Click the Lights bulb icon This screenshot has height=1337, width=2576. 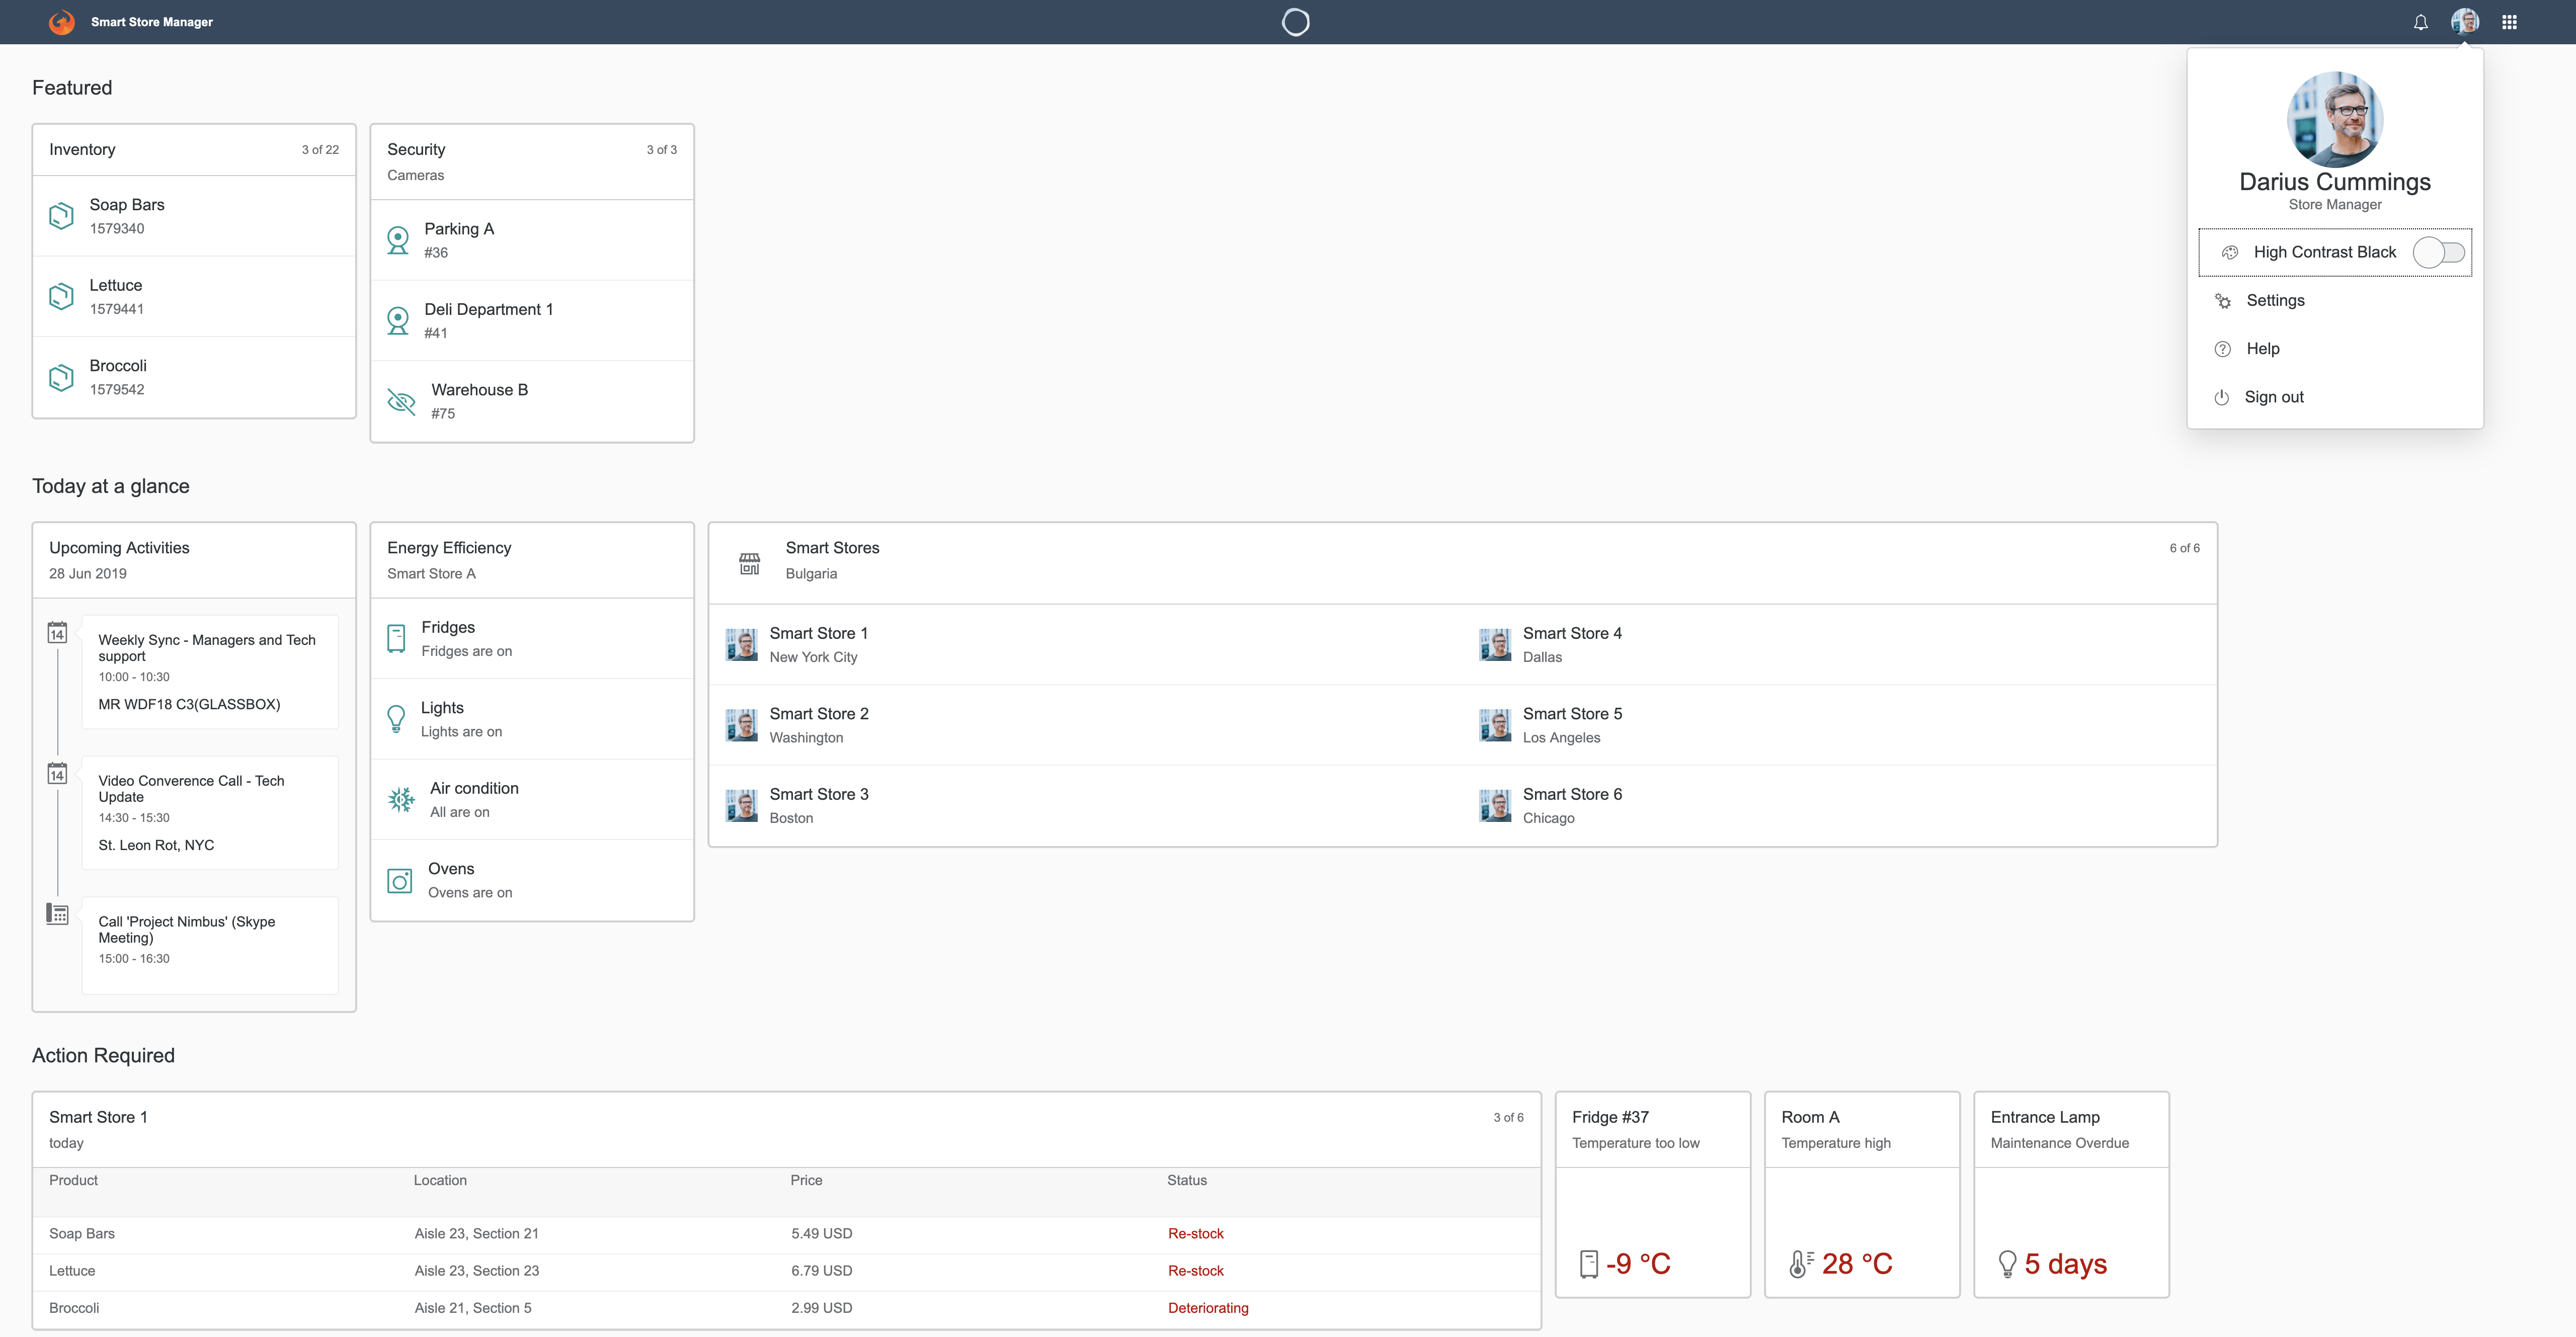point(396,718)
